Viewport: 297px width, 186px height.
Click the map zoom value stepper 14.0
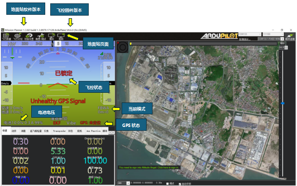coord(283,47)
